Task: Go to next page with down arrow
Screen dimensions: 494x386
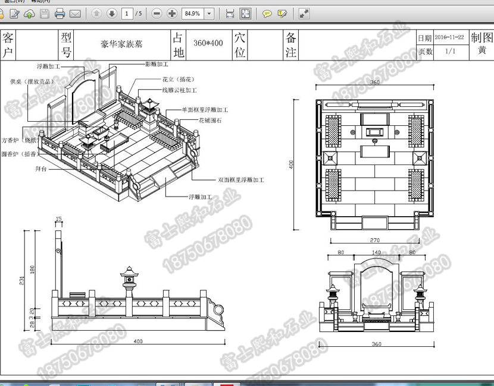Action: [111, 13]
